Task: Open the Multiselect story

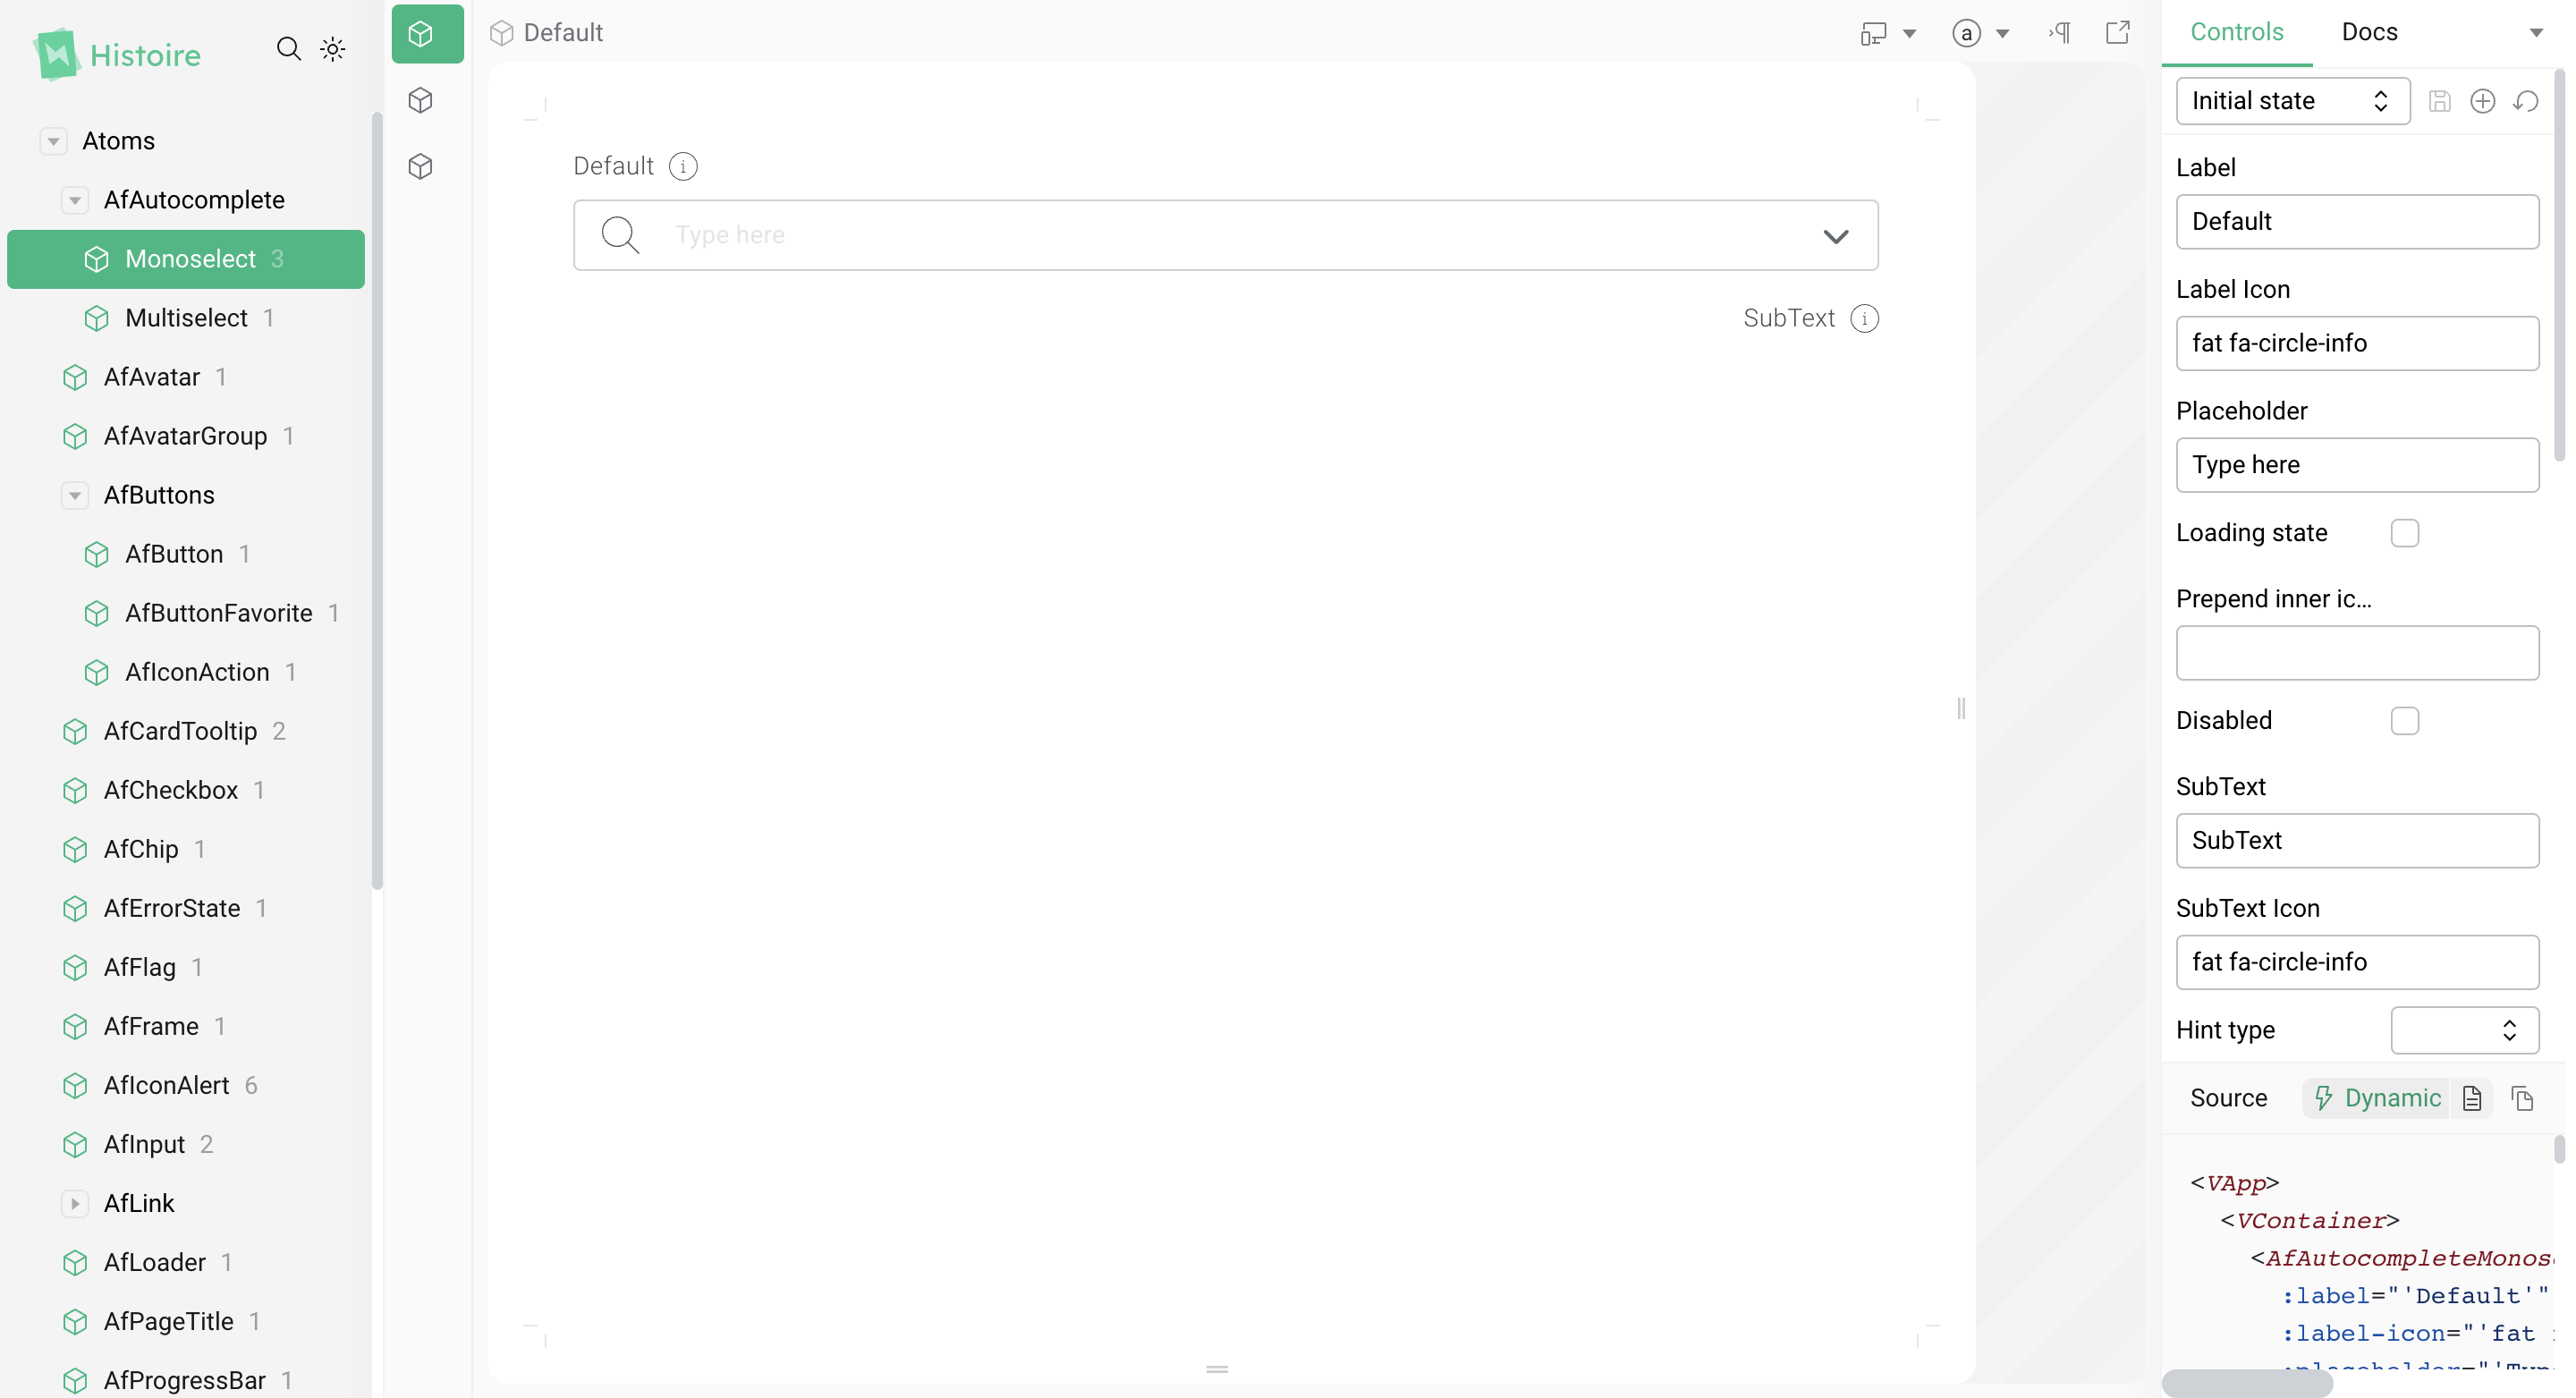Action: pos(186,318)
